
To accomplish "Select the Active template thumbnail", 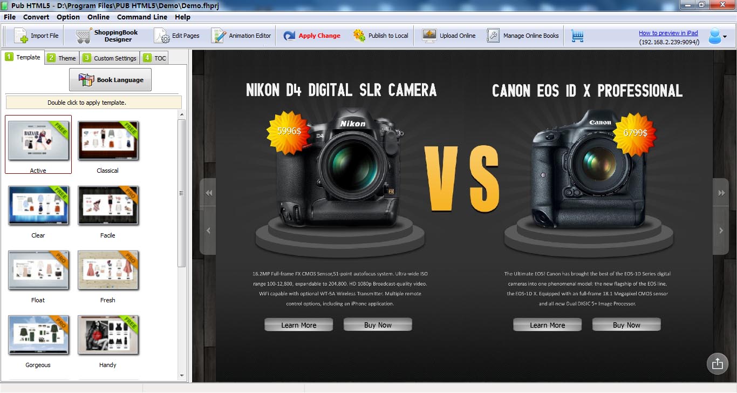I will pos(38,140).
